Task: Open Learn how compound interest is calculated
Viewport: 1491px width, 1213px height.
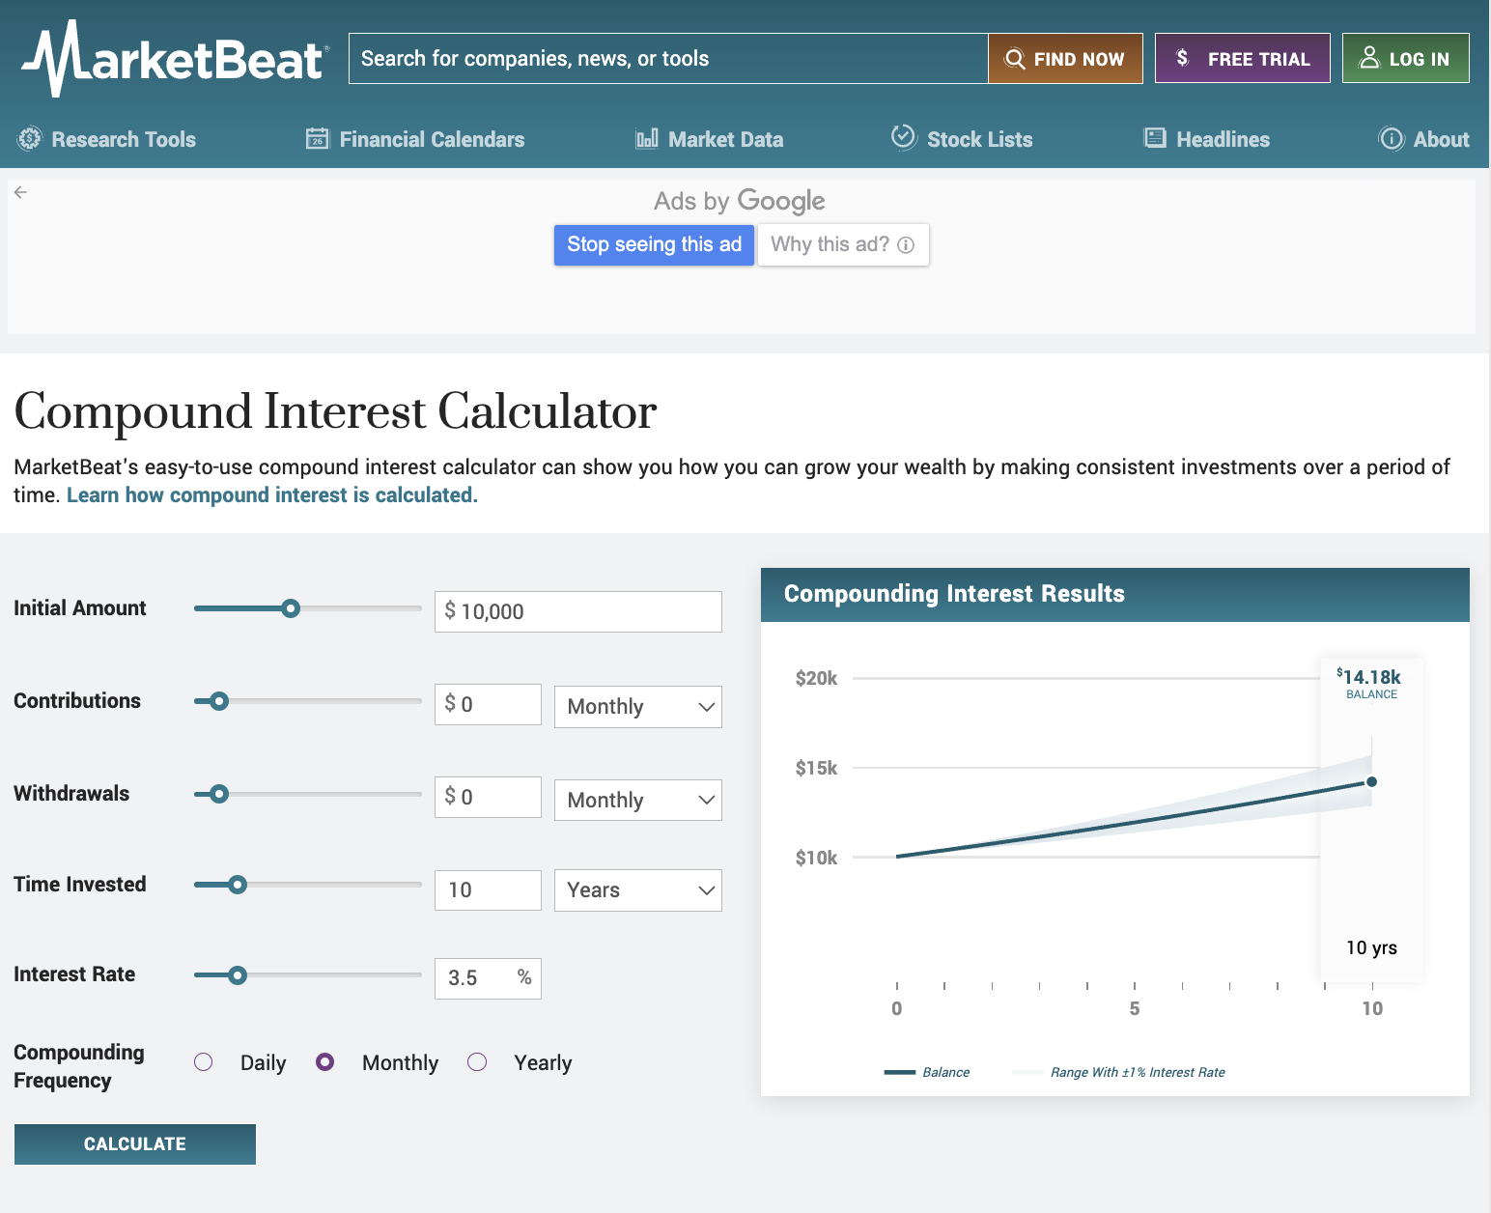Action: click(x=272, y=495)
